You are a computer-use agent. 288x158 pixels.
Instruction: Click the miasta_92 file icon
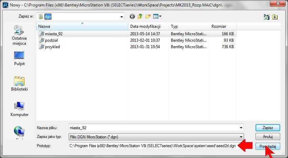click(42, 34)
